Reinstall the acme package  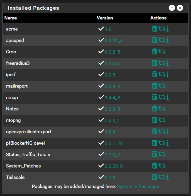[x=162, y=29]
